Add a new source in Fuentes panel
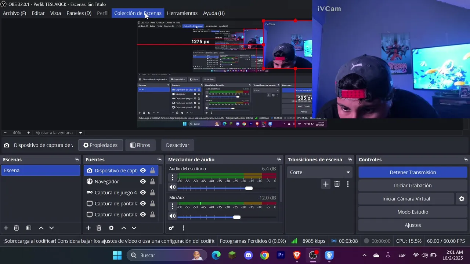 pos(88,228)
